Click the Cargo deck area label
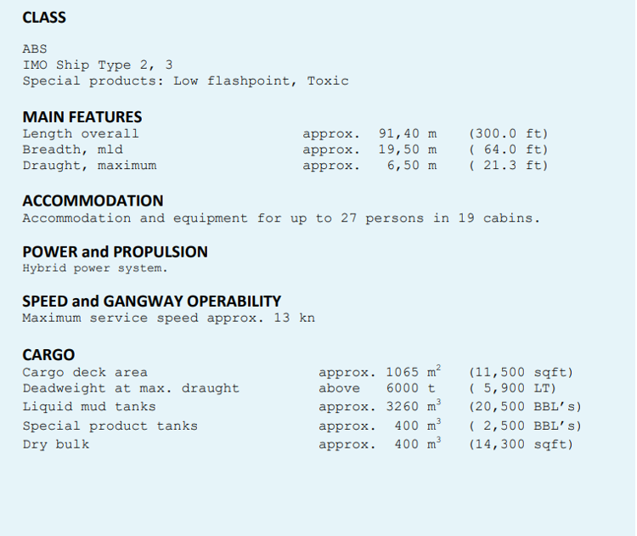The image size is (637, 536). (85, 372)
